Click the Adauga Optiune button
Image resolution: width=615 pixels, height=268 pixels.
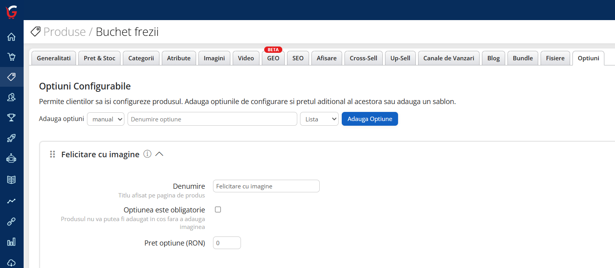click(370, 119)
